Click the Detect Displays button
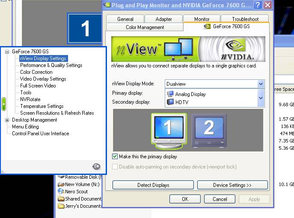Image resolution: width=294 pixels, height=218 pixels. click(x=153, y=185)
